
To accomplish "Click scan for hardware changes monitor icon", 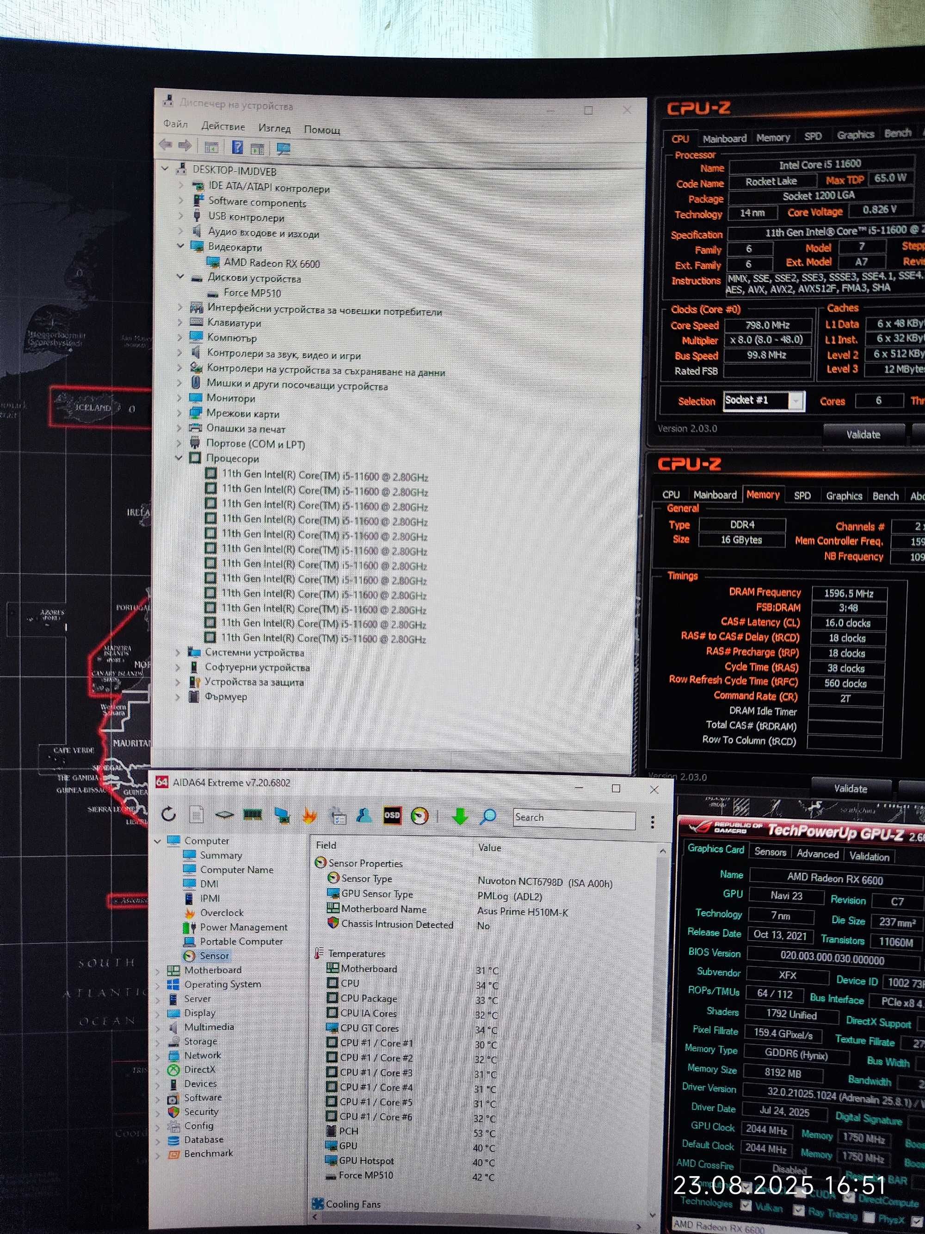I will point(283,149).
